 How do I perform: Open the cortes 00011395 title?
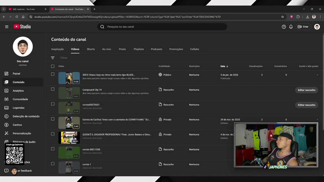point(91,149)
